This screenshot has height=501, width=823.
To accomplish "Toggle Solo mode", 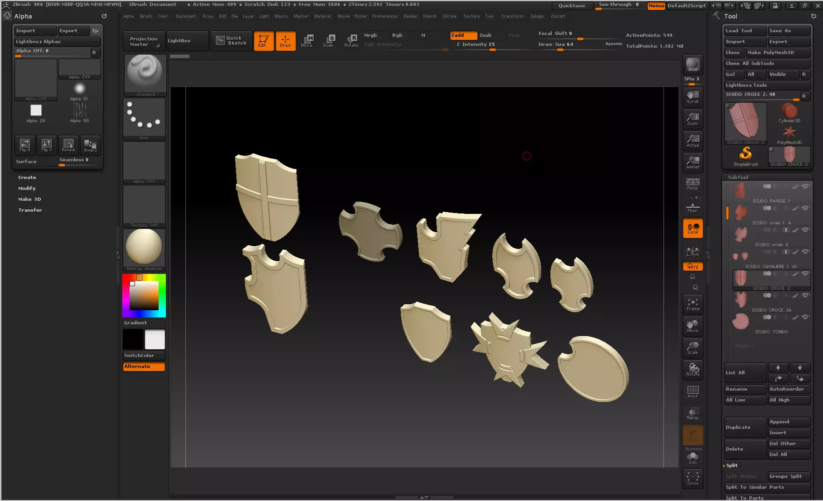I will point(693,457).
